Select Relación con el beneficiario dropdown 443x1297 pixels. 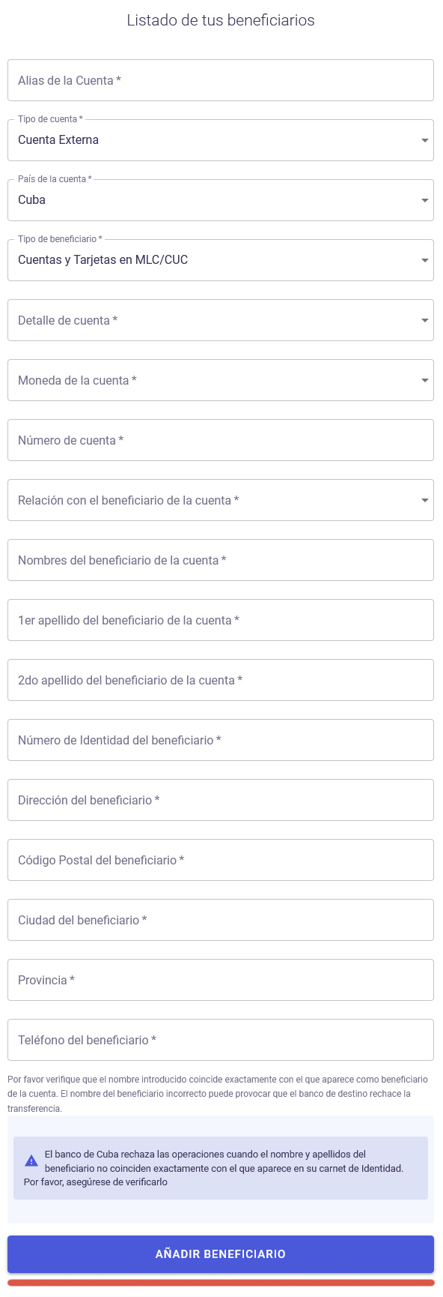[221, 500]
